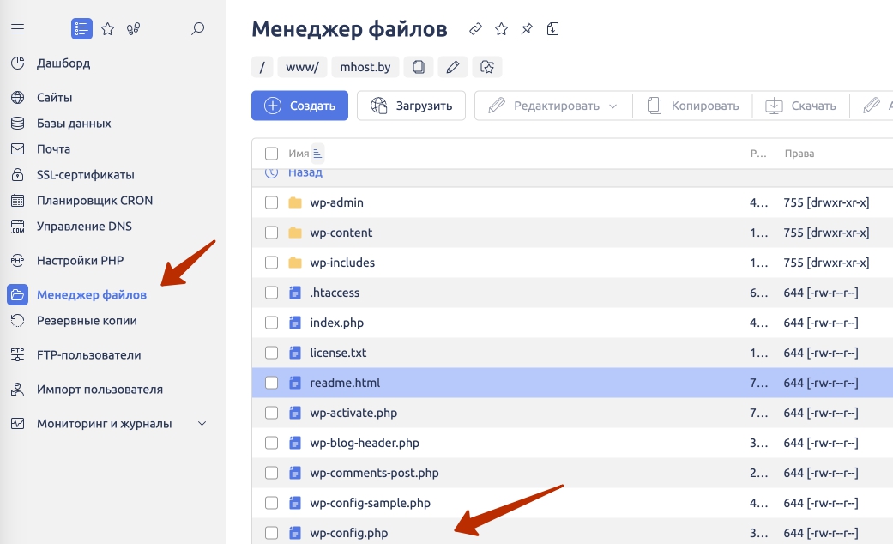Click the highlighted list view icon at top

[x=81, y=28]
